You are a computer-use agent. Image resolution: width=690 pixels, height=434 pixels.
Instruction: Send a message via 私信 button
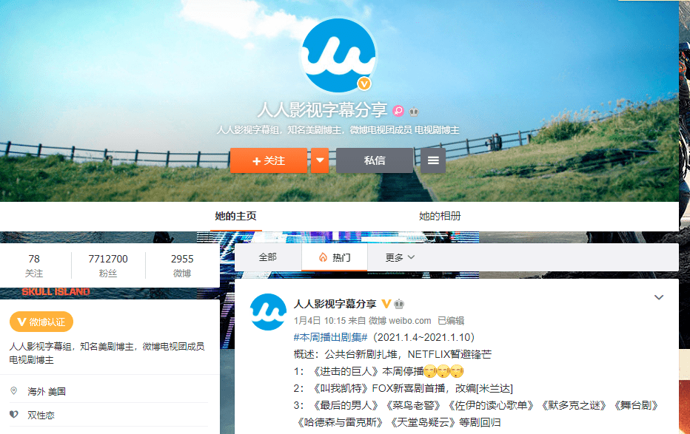374,160
